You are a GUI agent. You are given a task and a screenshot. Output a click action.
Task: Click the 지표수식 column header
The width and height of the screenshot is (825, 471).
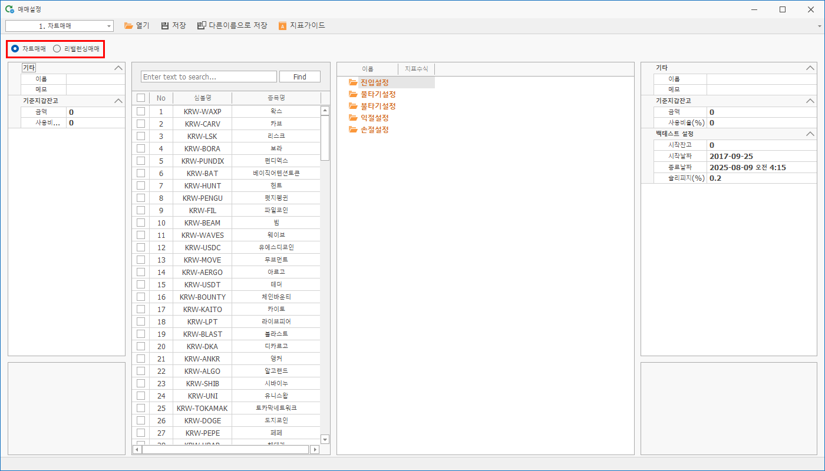pos(417,69)
